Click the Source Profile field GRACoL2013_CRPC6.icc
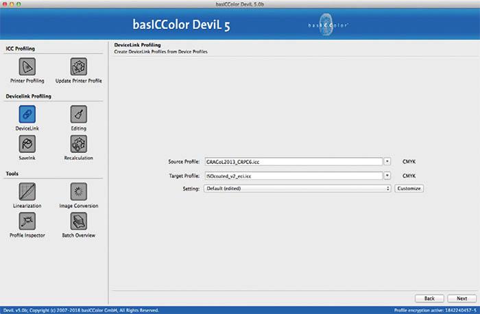 click(x=293, y=162)
